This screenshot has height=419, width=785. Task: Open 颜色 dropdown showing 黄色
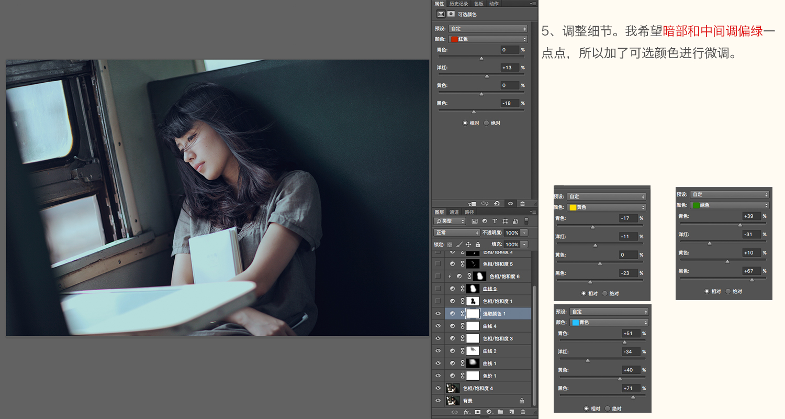click(x=607, y=207)
